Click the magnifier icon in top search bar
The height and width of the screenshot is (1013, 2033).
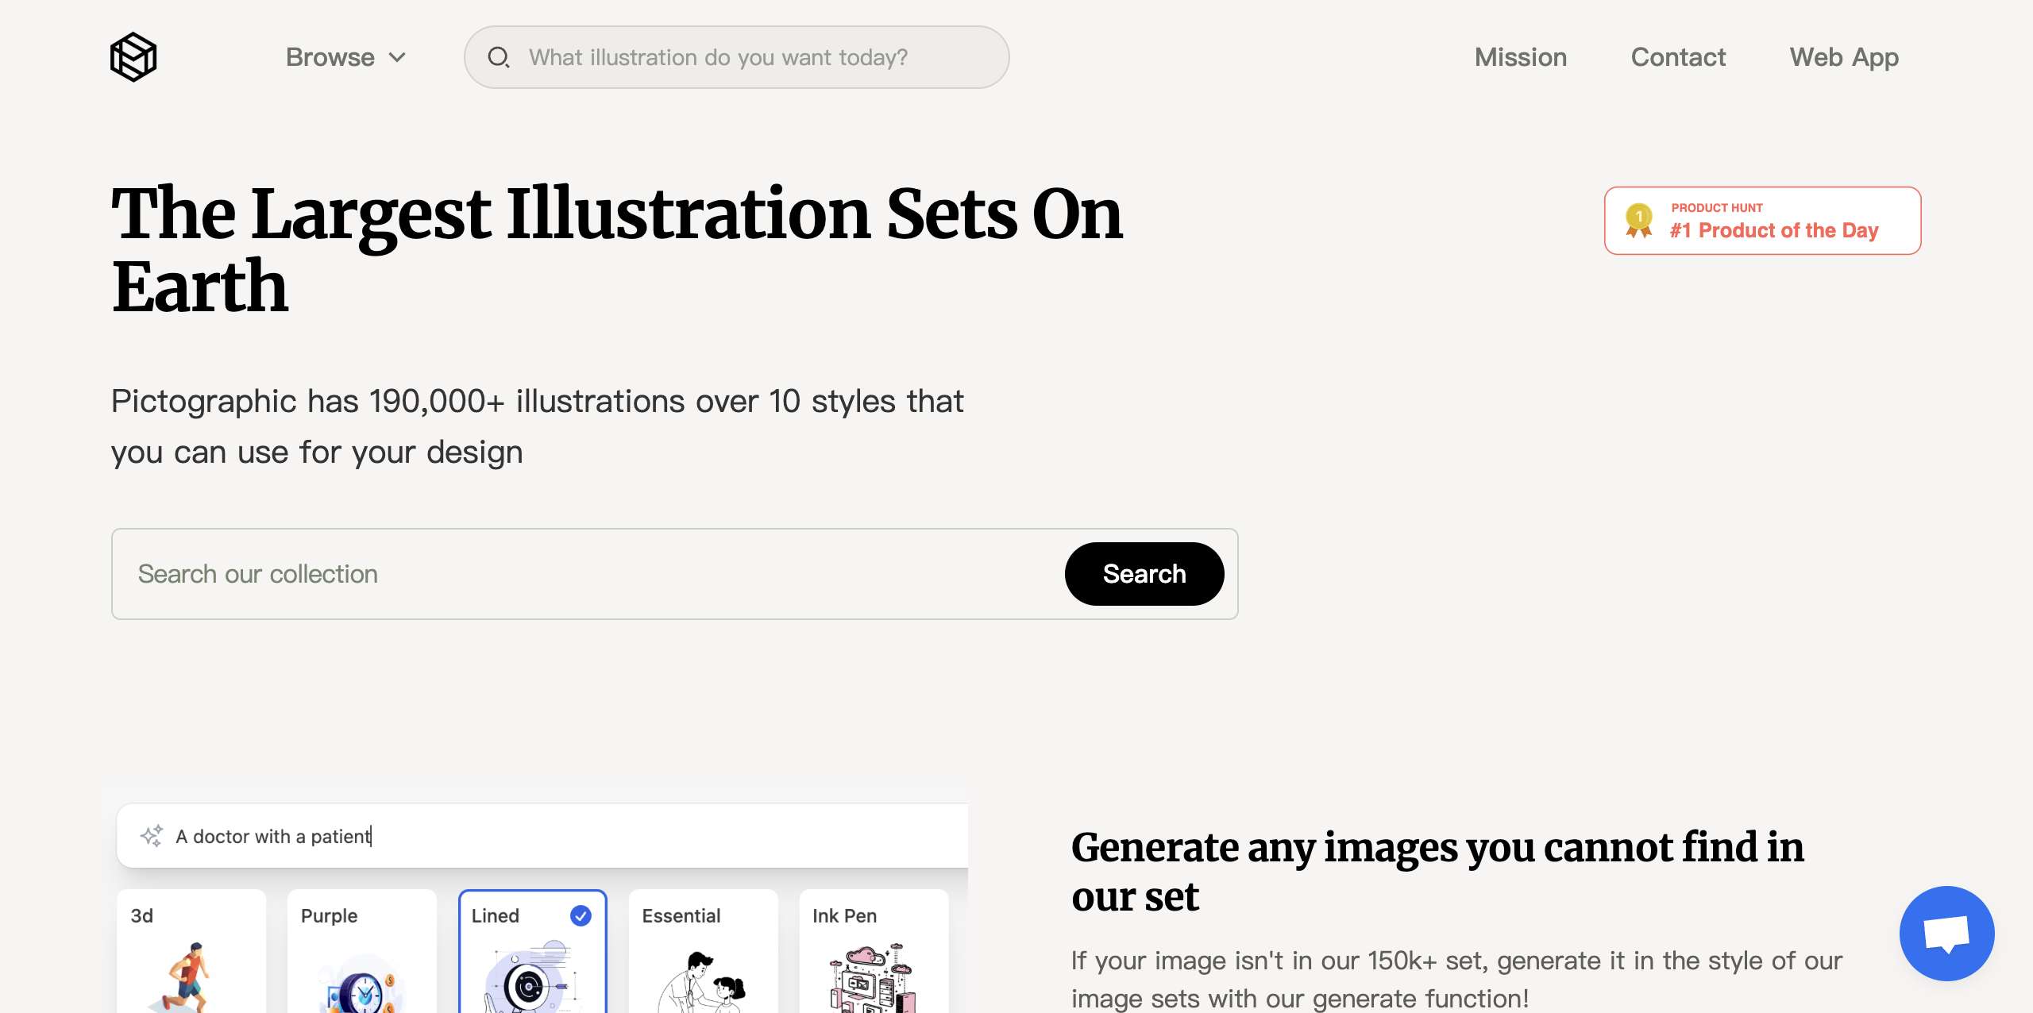click(x=498, y=57)
